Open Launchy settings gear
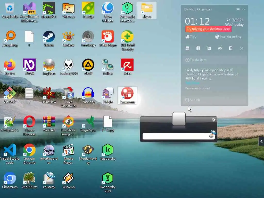Screen dimensions: 264x198 coord(213,120)
